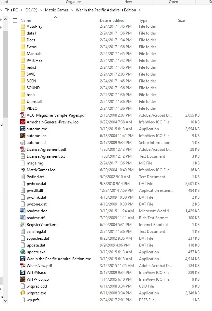Select the maga.mg file name
This screenshot has height=311, width=212.
(x=35, y=163)
